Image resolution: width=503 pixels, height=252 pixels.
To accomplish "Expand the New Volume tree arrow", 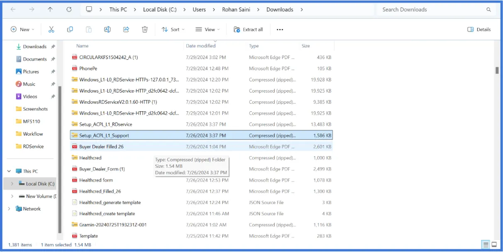I will tap(12, 196).
